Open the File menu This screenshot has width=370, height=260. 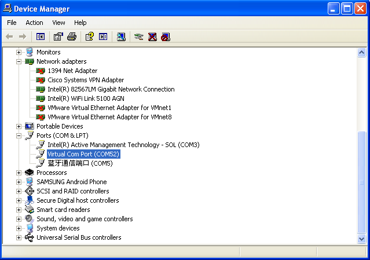coord(12,23)
